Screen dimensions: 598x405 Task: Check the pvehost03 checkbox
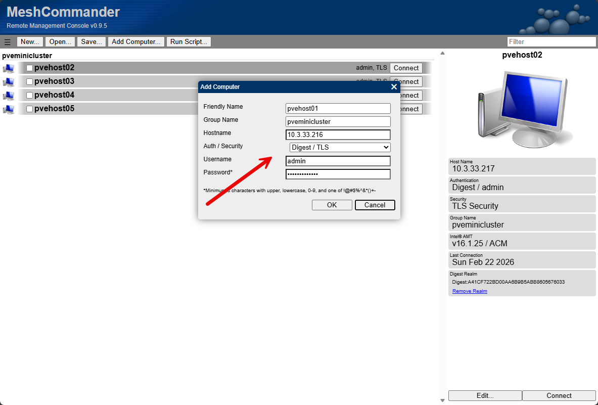29,80
